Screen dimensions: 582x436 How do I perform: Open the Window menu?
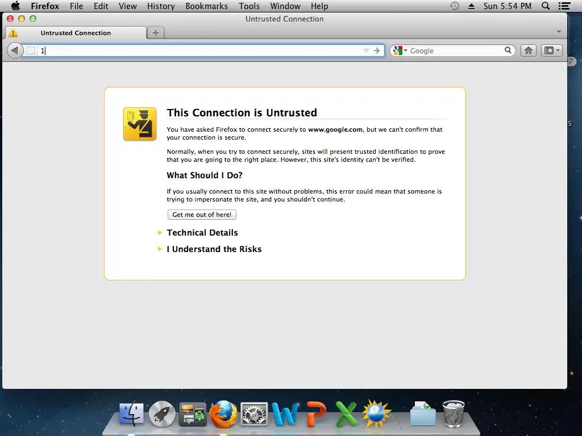click(x=285, y=6)
